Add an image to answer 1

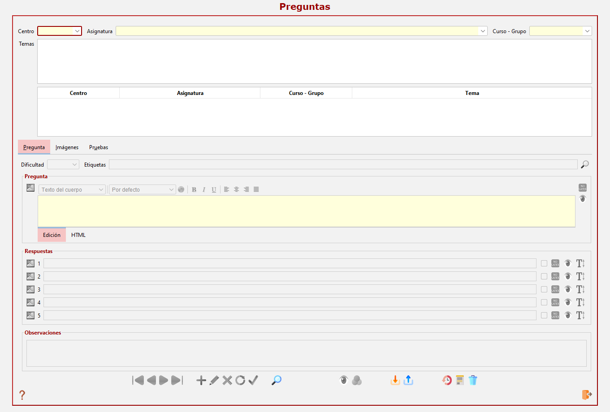pyautogui.click(x=30, y=263)
